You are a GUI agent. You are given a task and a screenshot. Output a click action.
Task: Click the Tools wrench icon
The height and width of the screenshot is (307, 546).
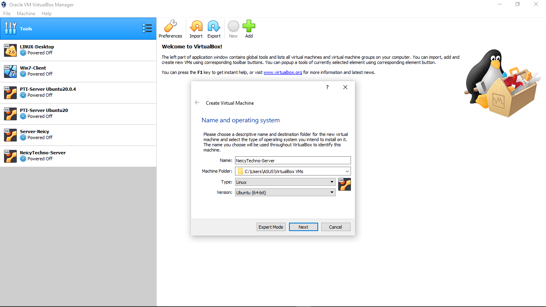pyautogui.click(x=11, y=28)
